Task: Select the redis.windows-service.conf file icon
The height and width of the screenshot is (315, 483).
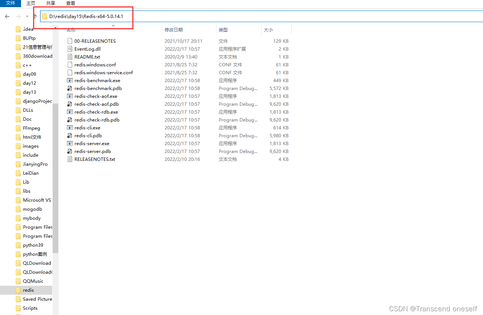Action: pyautogui.click(x=70, y=72)
